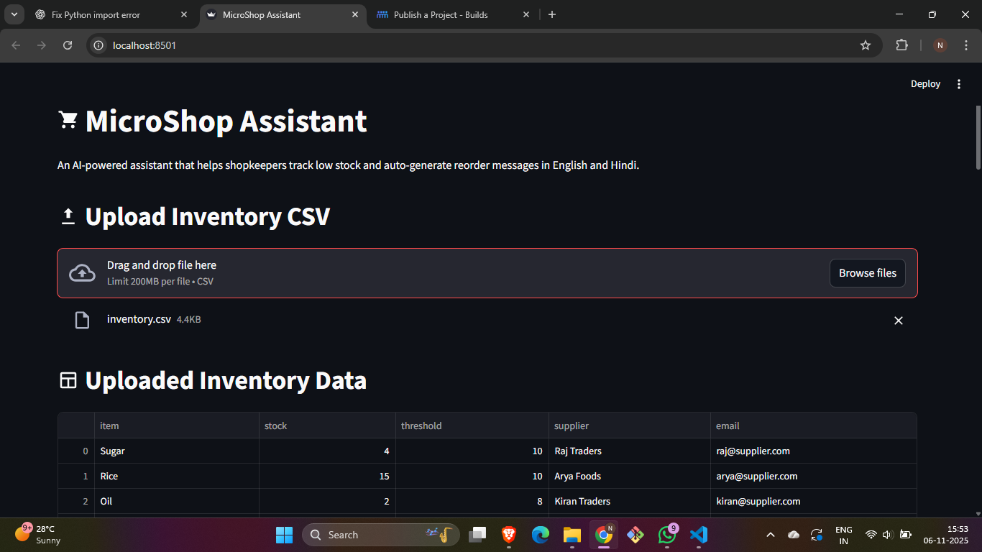Click the Deploy button
Image resolution: width=982 pixels, height=552 pixels.
coord(925,83)
